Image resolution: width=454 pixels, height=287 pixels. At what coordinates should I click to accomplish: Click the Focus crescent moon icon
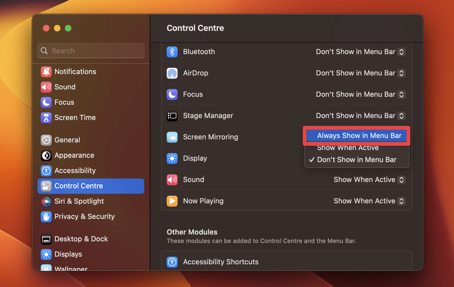pyautogui.click(x=172, y=94)
